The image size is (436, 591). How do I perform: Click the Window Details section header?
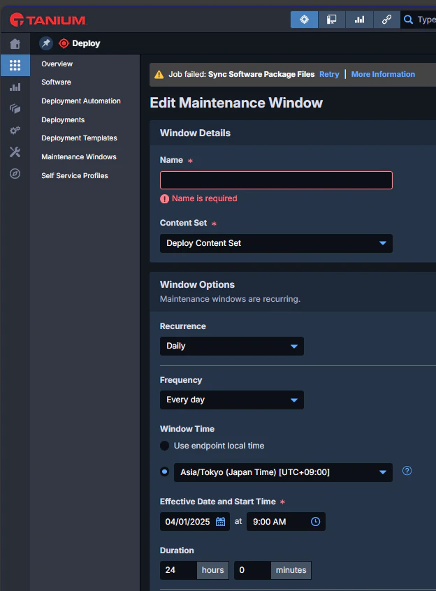point(195,133)
